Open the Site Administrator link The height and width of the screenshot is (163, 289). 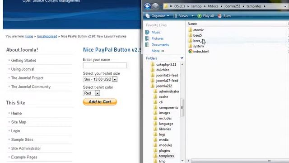point(26,149)
